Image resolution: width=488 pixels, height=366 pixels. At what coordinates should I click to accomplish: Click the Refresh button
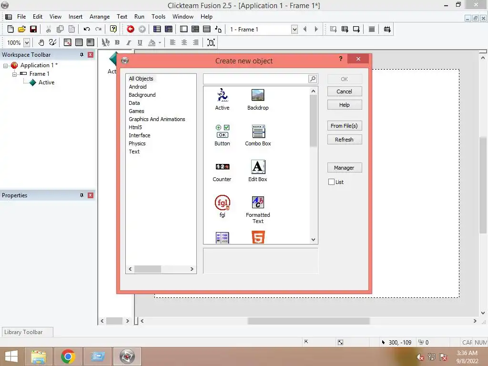click(344, 140)
